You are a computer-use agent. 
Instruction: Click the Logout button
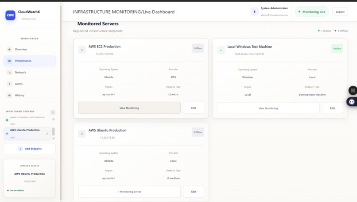[340, 12]
